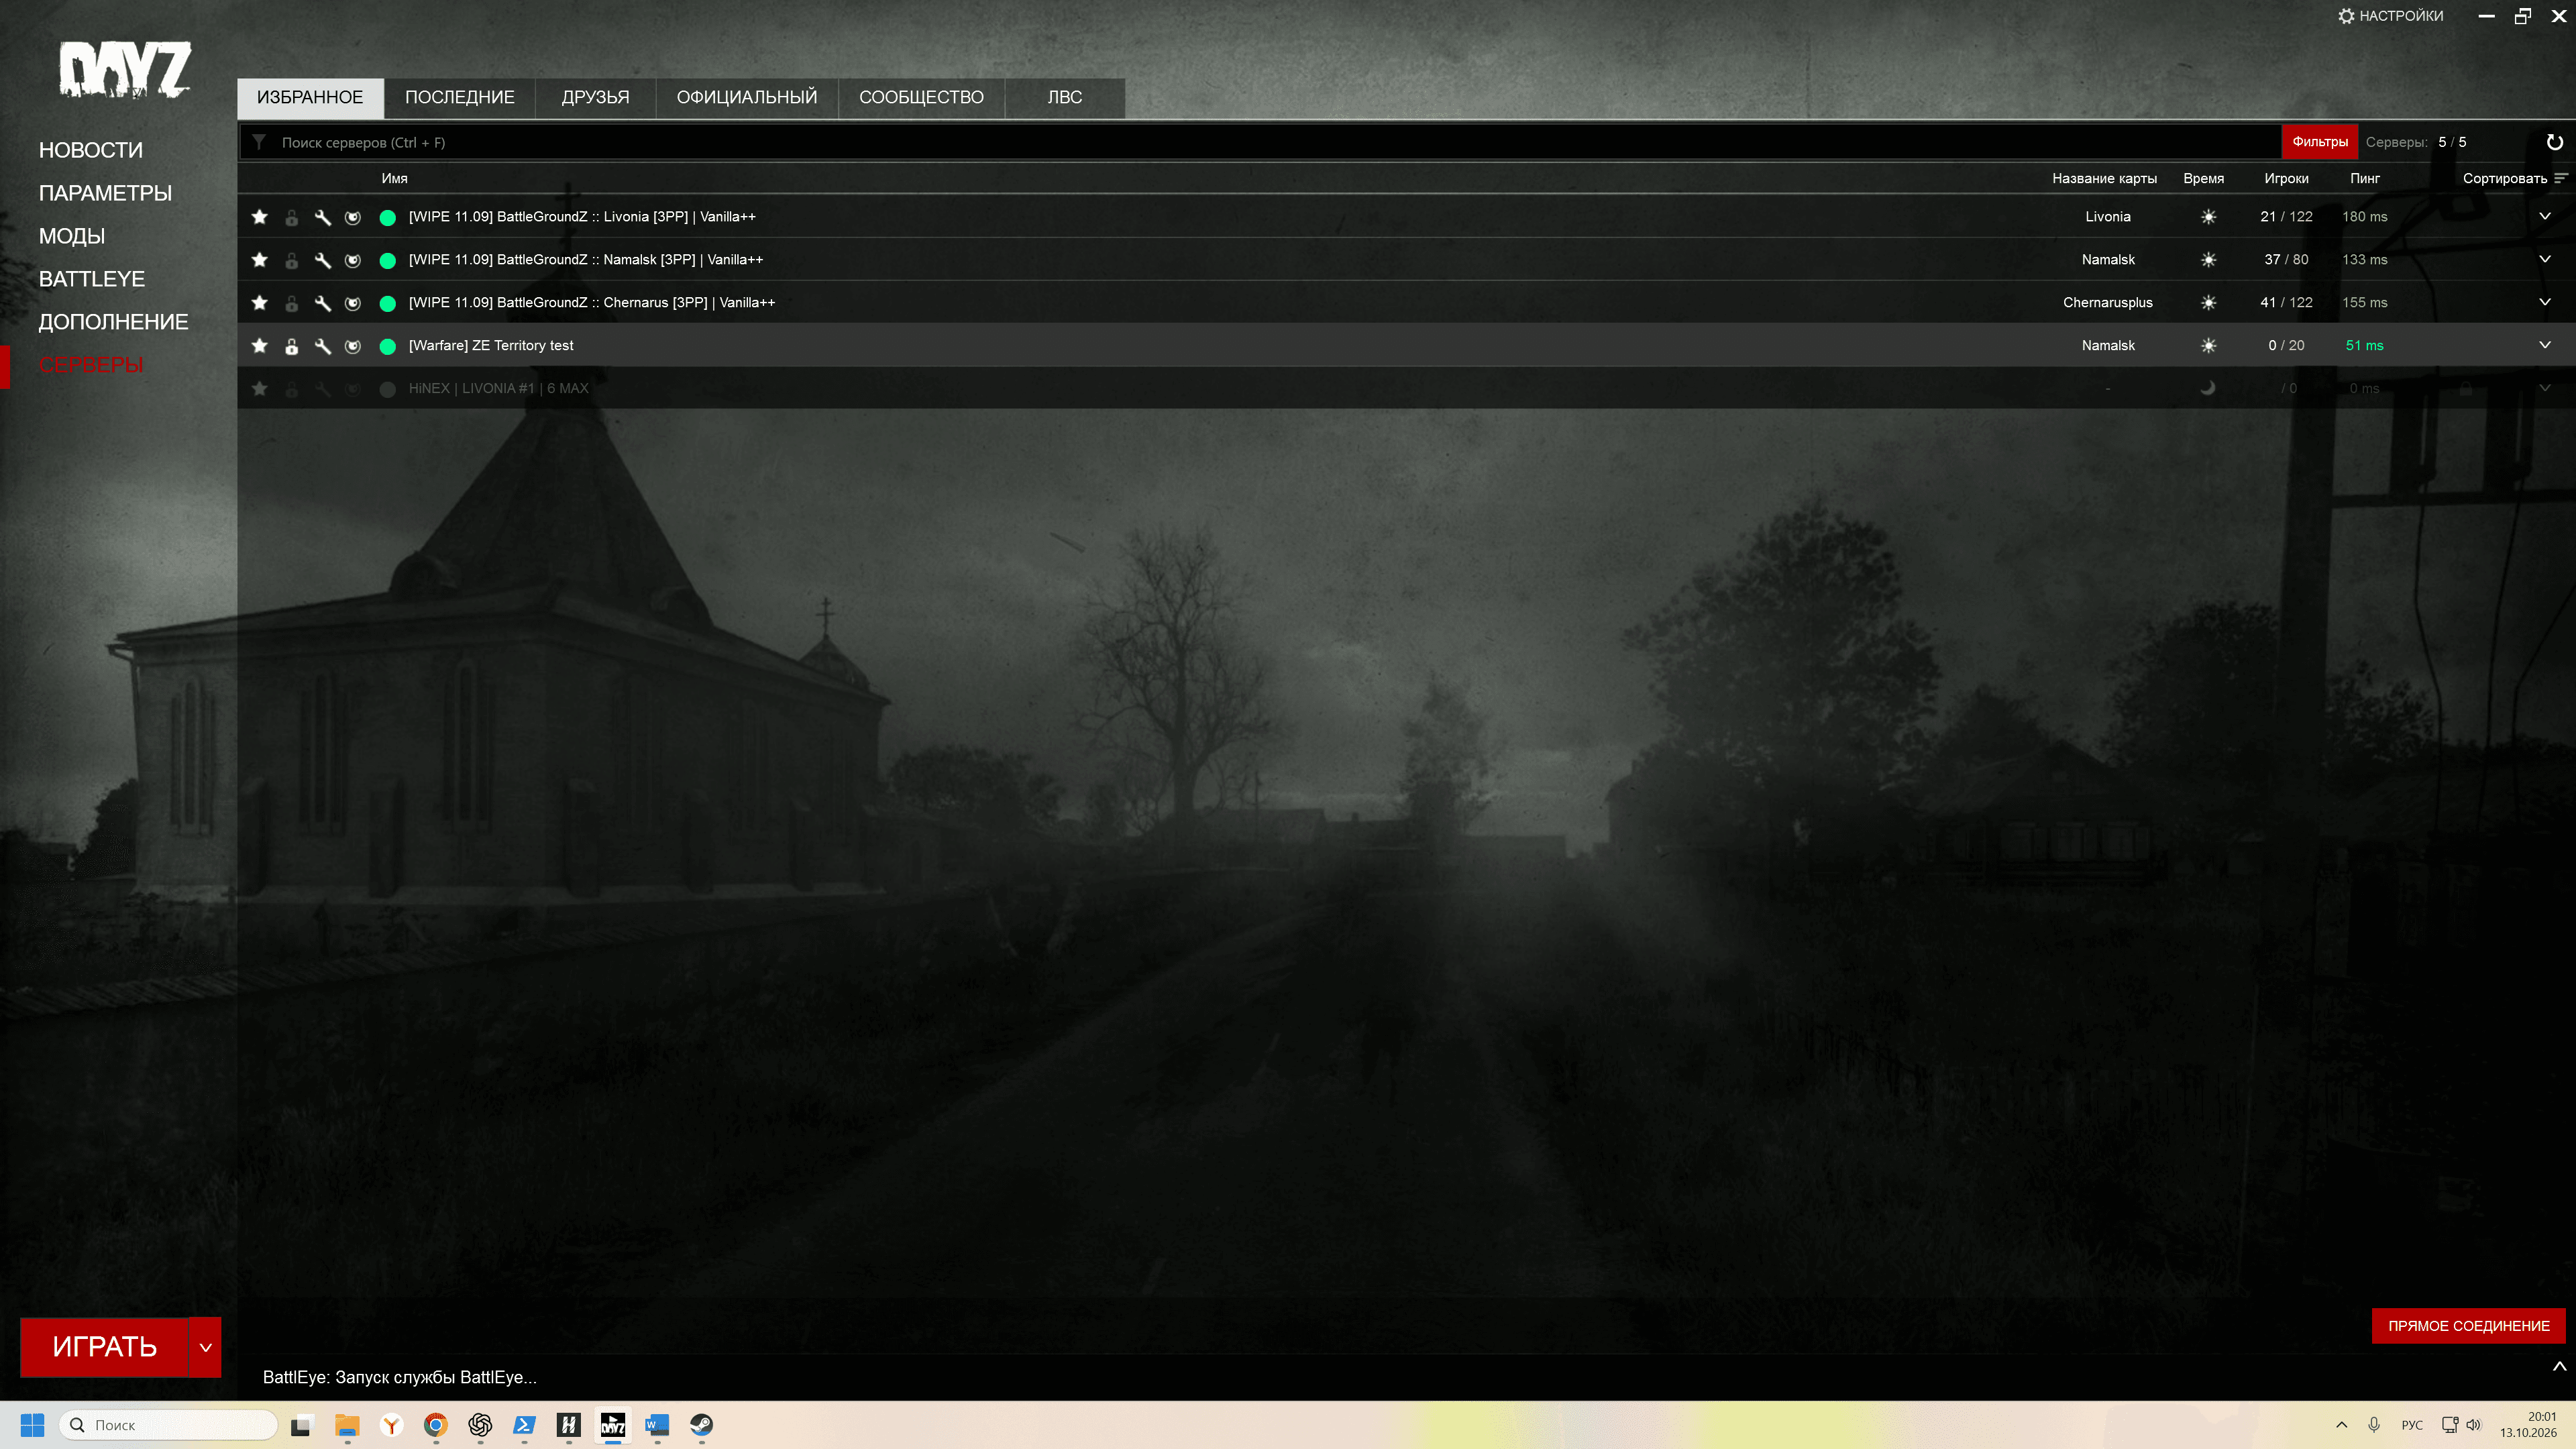Click the green status dot of Livonia server
This screenshot has height=1449, width=2576.
(388, 217)
